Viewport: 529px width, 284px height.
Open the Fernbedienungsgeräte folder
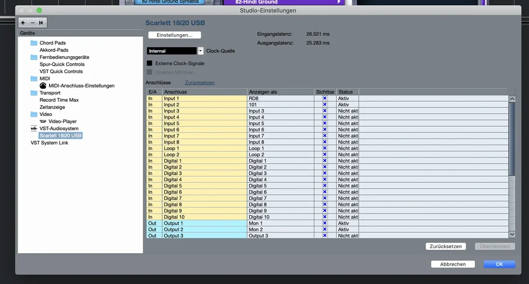click(x=34, y=57)
